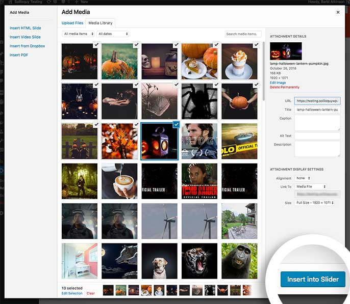Switch to Media Library tab
350x304 pixels.
101,23
